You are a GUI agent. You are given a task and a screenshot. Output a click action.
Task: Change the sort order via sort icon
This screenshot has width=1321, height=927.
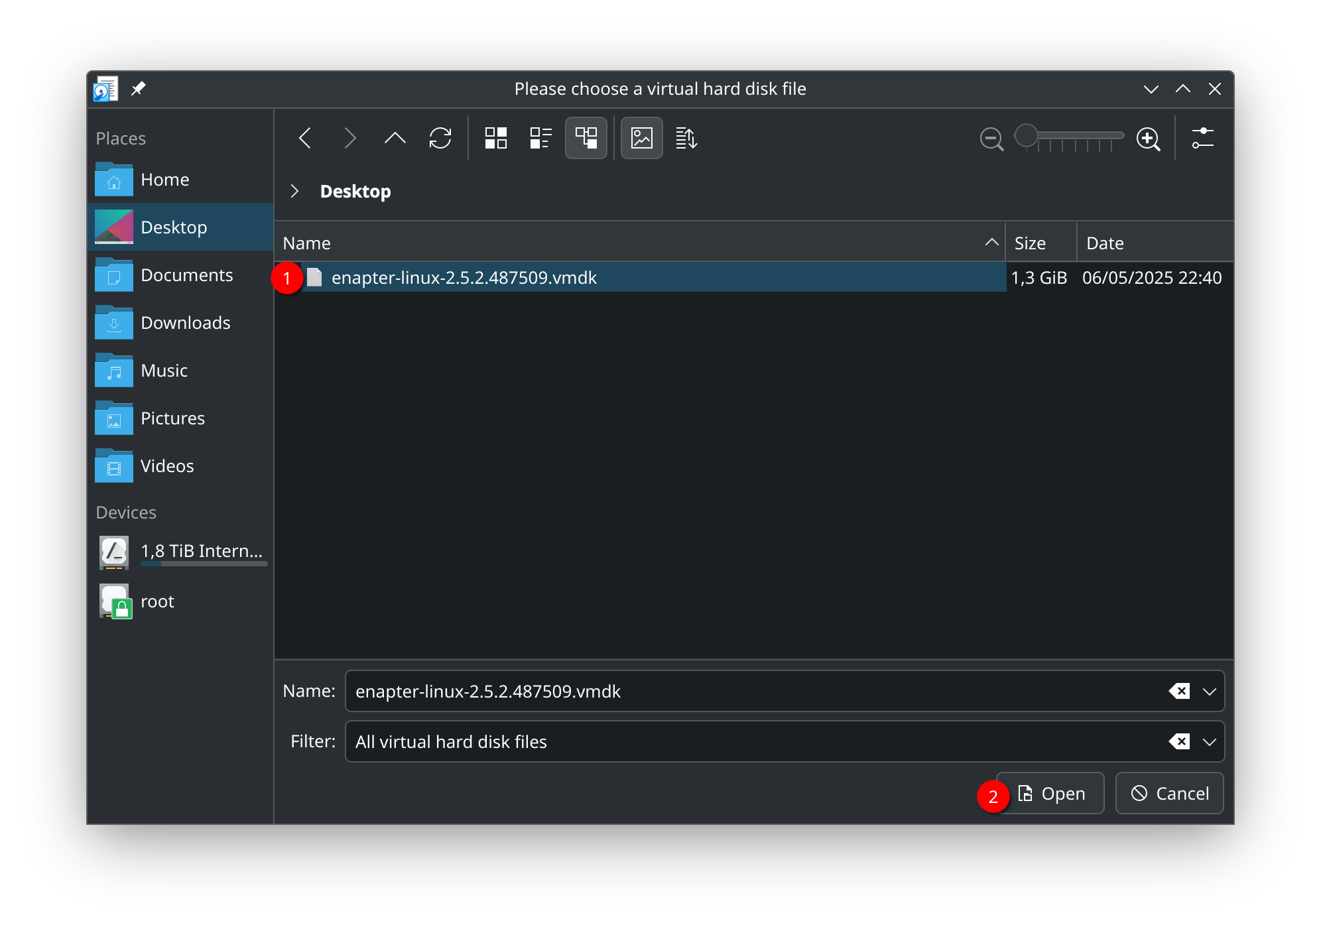(x=686, y=138)
